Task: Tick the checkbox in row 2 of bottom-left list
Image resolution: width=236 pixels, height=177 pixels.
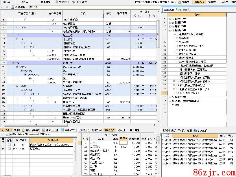Action: click(9, 149)
